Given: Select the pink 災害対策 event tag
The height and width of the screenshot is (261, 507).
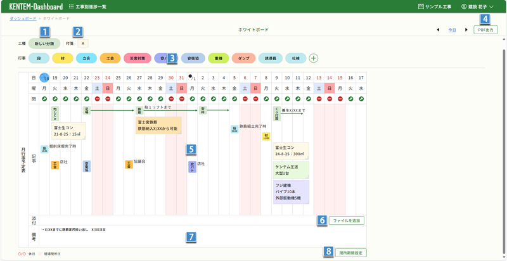Looking at the screenshot, I should tap(137, 58).
